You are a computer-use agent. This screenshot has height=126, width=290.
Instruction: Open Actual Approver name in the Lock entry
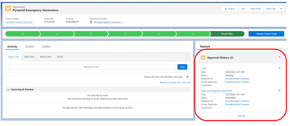point(237,82)
